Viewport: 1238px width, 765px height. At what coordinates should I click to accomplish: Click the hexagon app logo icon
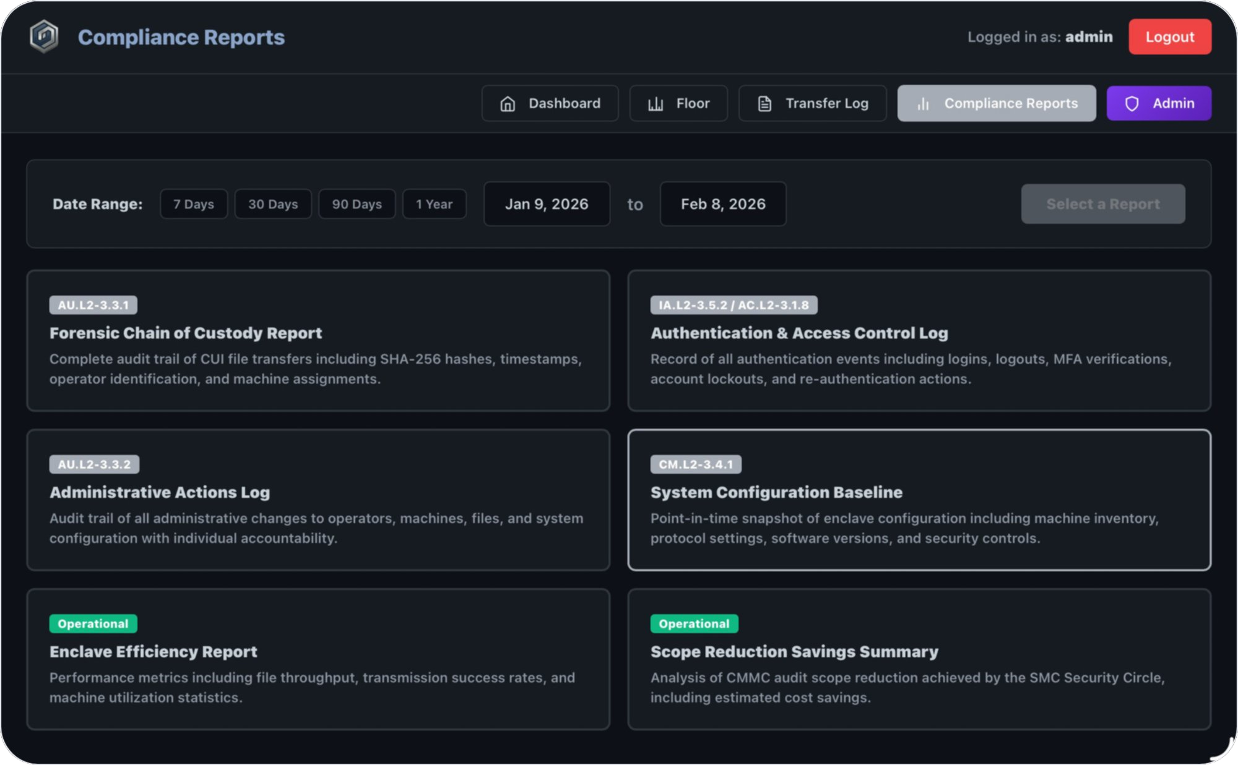[x=44, y=36]
